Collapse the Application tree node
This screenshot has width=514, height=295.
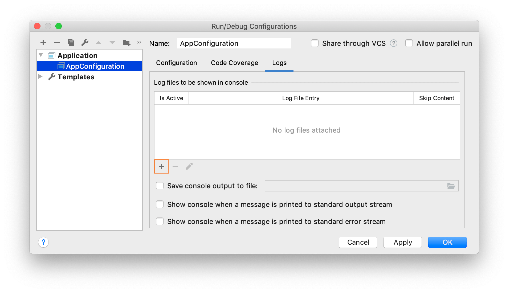(41, 55)
